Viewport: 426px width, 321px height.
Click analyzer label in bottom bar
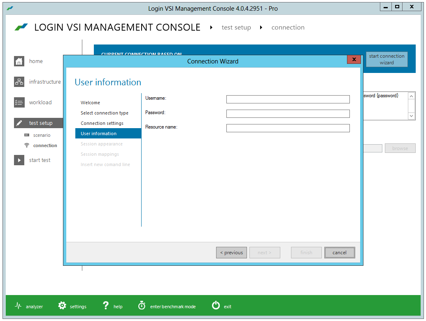click(34, 307)
